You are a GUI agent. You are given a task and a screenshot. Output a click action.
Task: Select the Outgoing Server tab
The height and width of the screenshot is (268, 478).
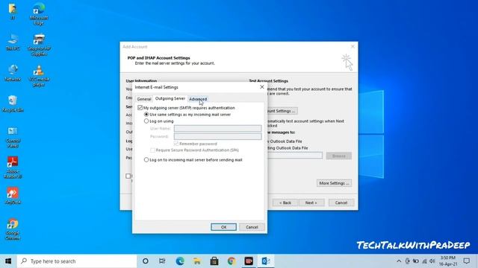click(170, 98)
